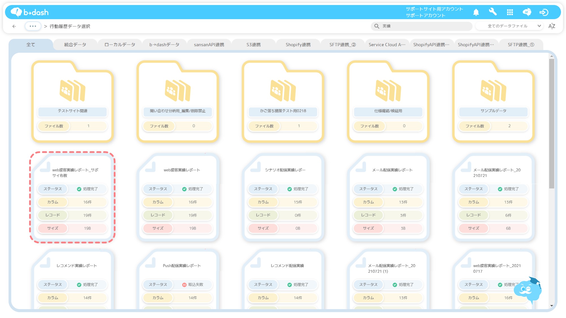
Task: Select web接客実績レポート_20210717 file card
Action: click(x=494, y=279)
